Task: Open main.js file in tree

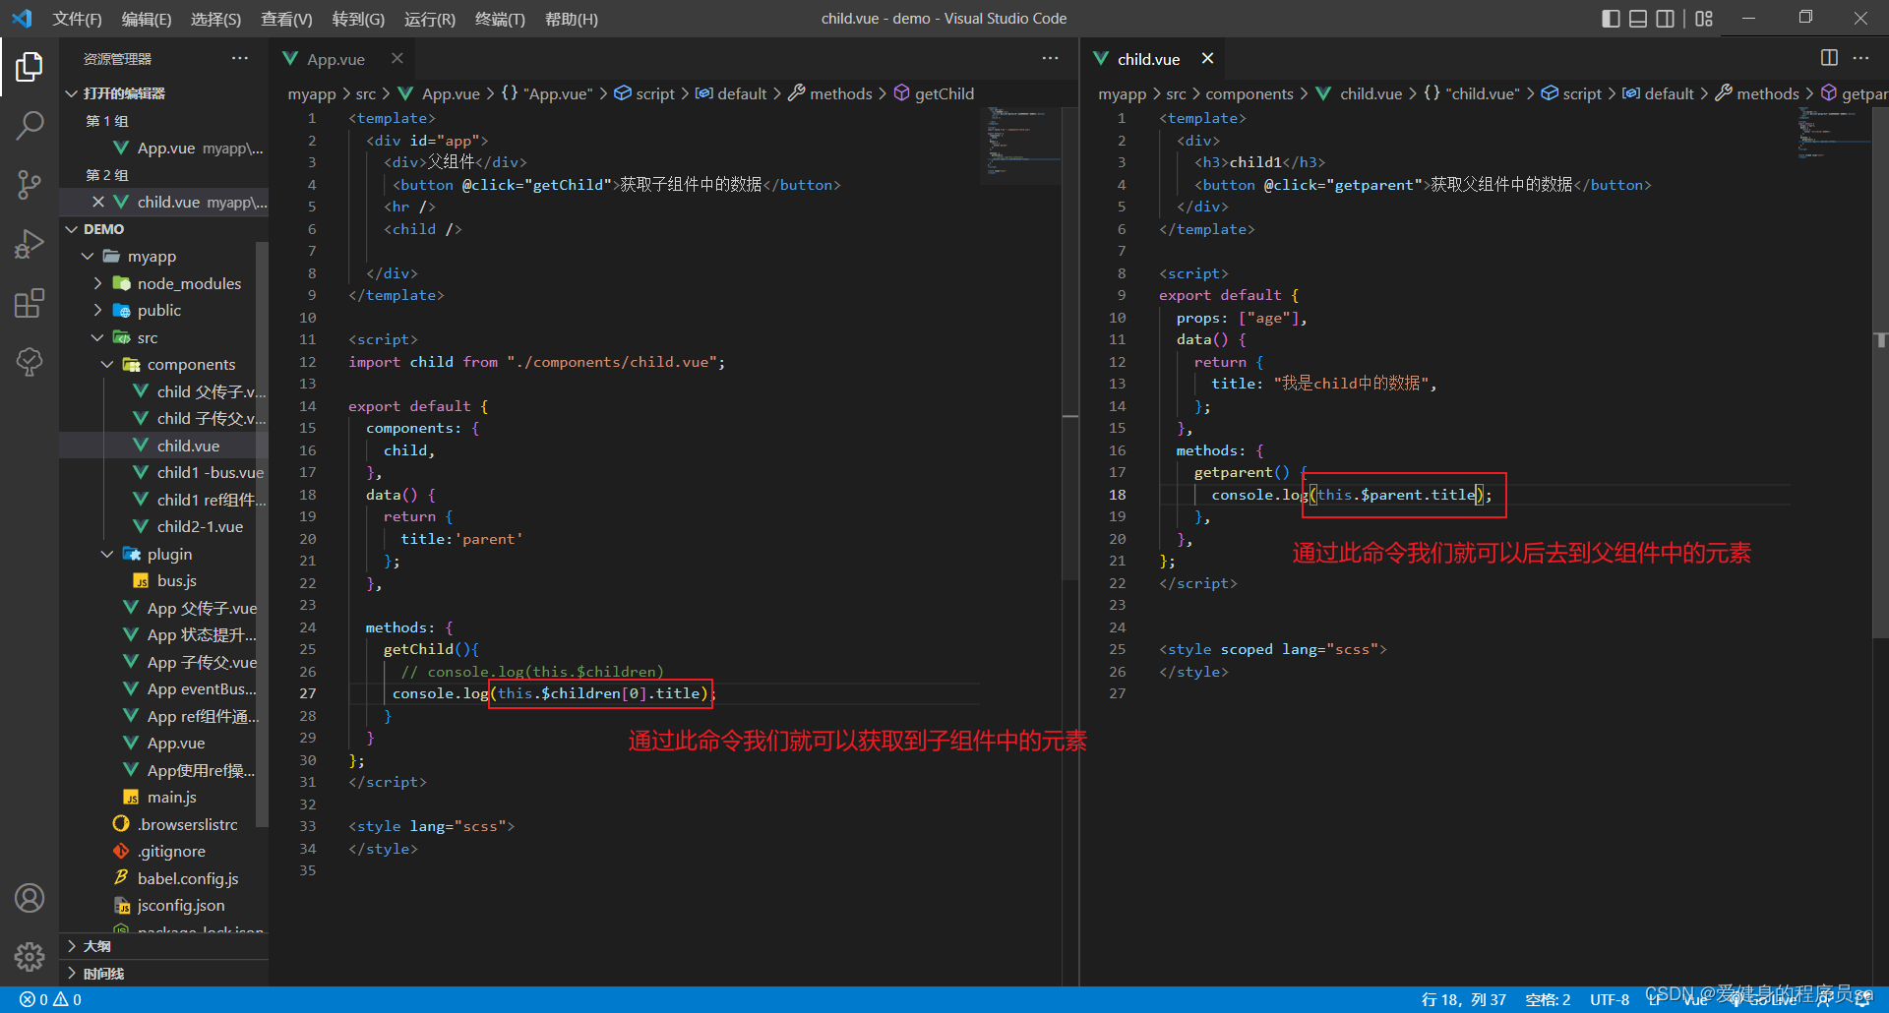Action: pos(171,798)
